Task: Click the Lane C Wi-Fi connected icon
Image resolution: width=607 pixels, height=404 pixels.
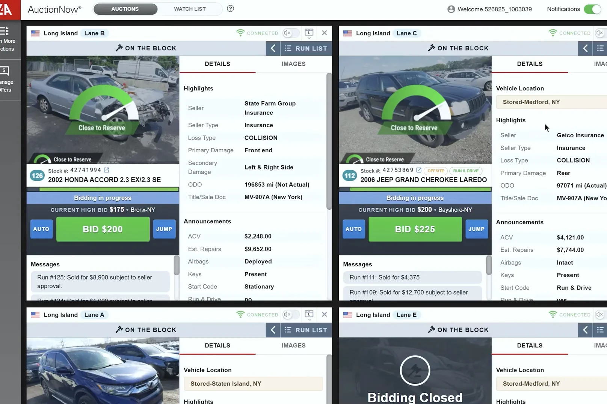Action: [x=553, y=33]
